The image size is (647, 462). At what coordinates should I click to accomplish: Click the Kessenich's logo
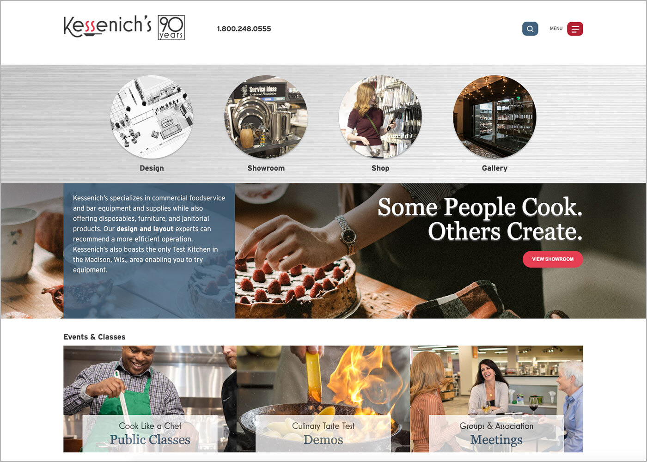(x=108, y=26)
